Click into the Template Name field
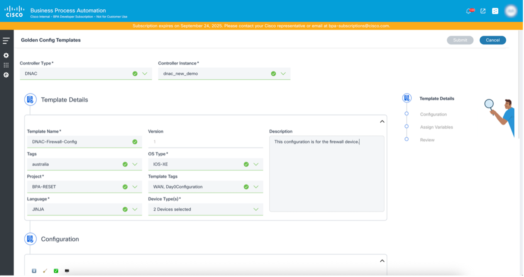Viewport: 524px width, 277px height. pos(85,142)
